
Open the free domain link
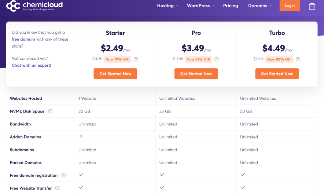click(23, 39)
